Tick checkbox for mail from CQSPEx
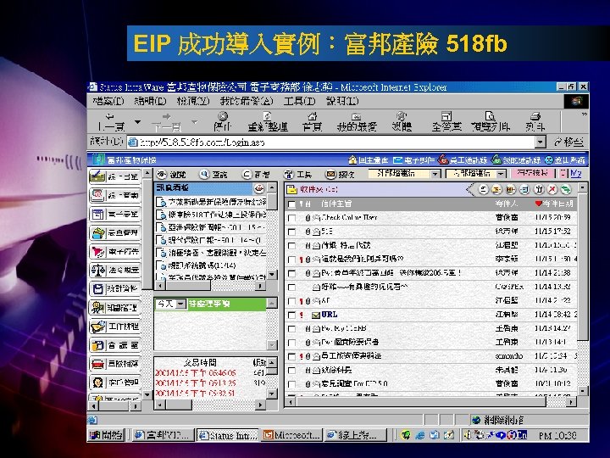This screenshot has height=458, width=610. pyautogui.click(x=291, y=288)
